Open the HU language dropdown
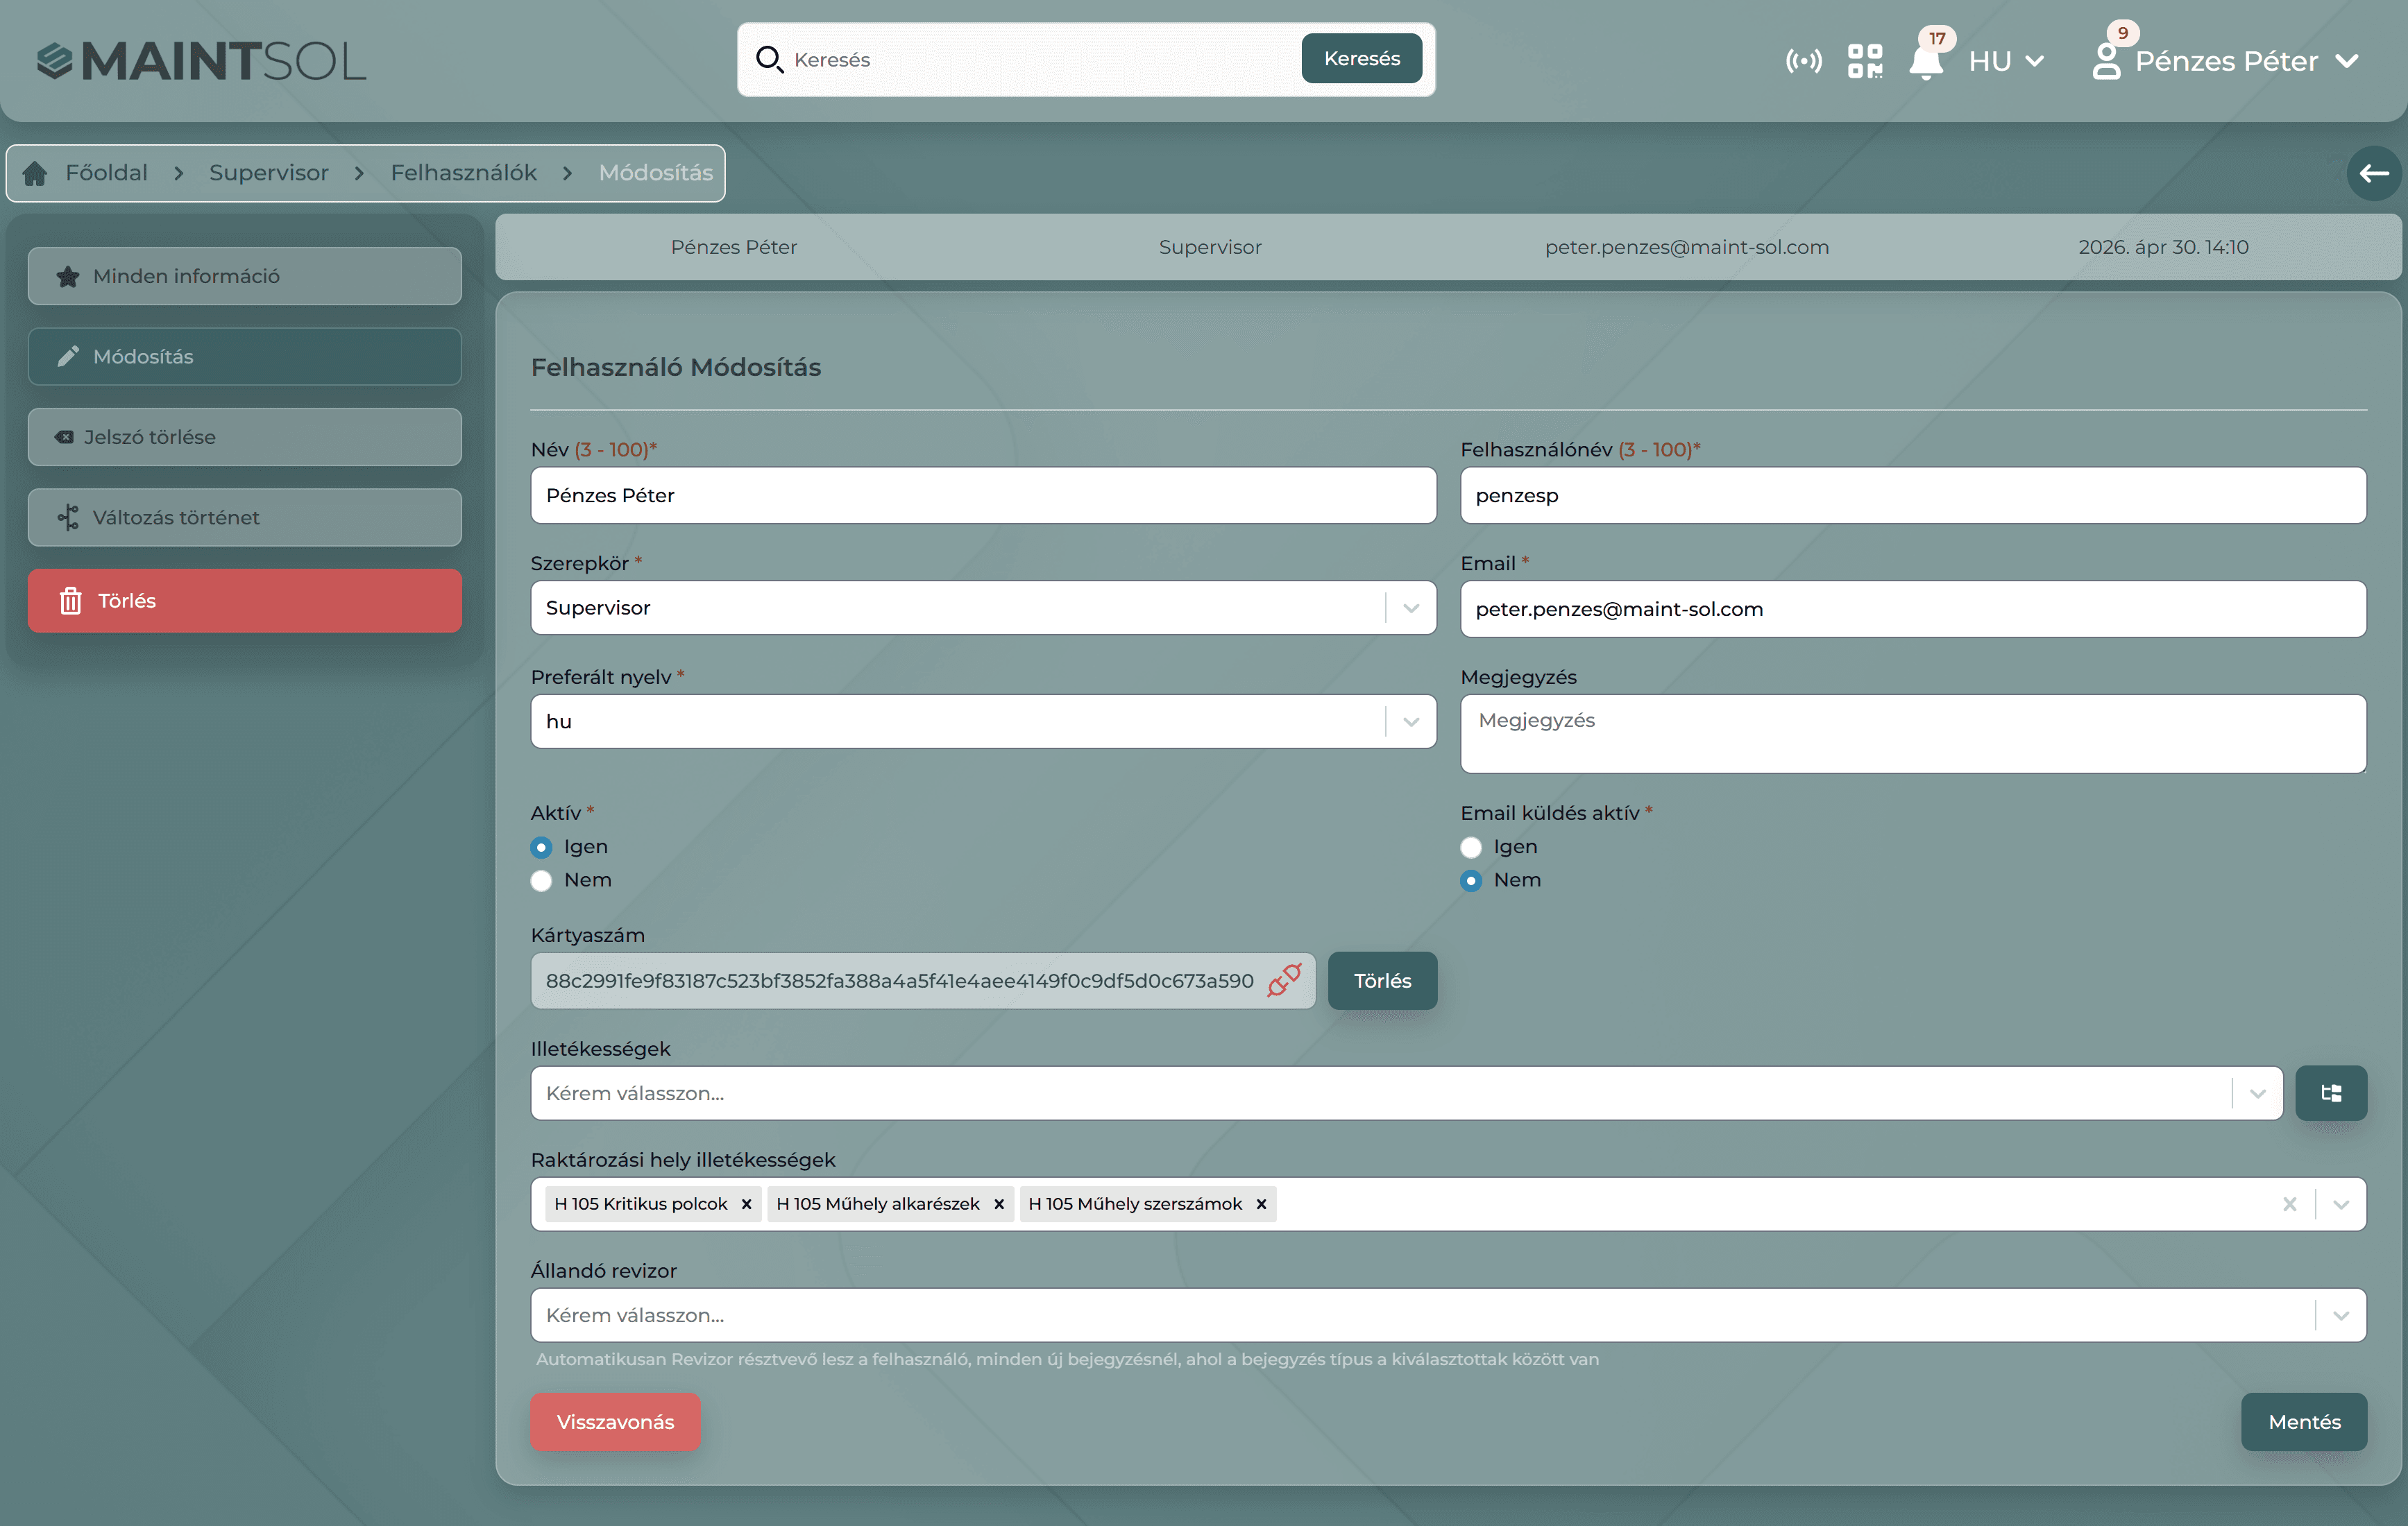Image resolution: width=2408 pixels, height=1526 pixels. [x=2006, y=61]
